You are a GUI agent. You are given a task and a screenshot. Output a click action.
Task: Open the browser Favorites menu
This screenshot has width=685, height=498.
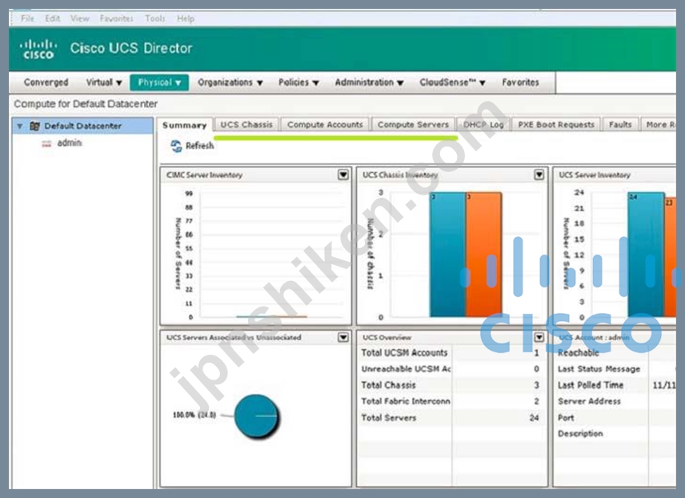click(116, 18)
